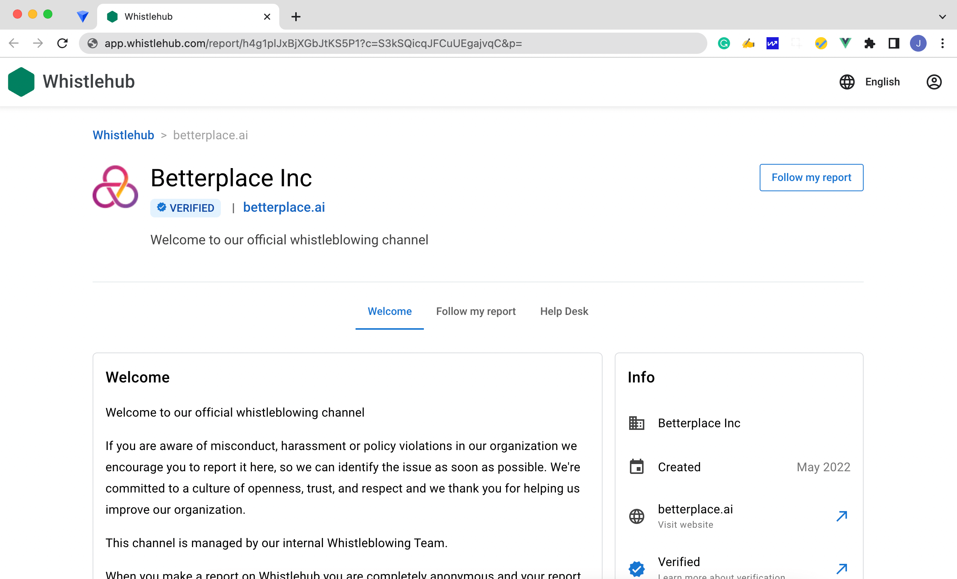Switch to the Follow my report tab

point(476,311)
